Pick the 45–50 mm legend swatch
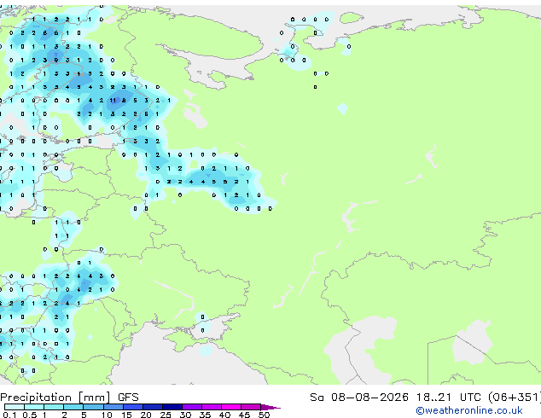Viewport: 541px width, 418px height. pos(251,407)
